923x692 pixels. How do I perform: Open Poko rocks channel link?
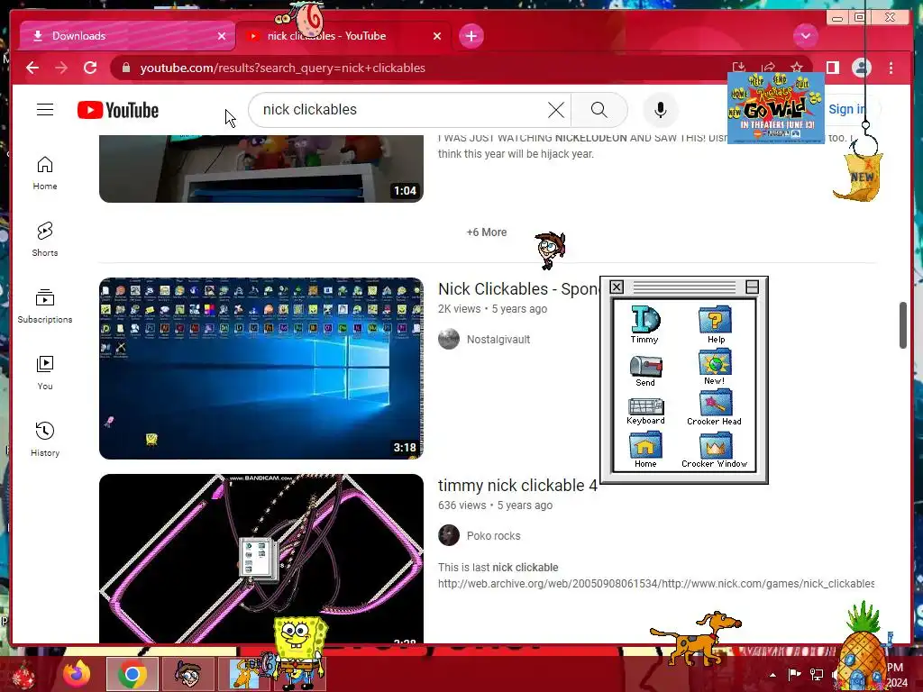493,536
